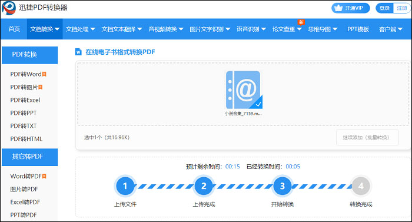Expand the dropdown arrow next to 语音识别
Viewport: 412px width, 222px height.
[264, 29]
